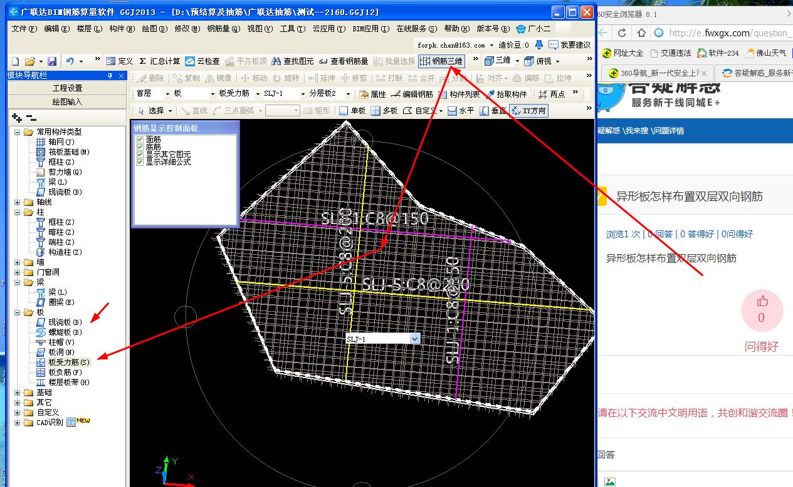Click the 问得好 like button in browser
This screenshot has width=793, height=487.
(761, 310)
